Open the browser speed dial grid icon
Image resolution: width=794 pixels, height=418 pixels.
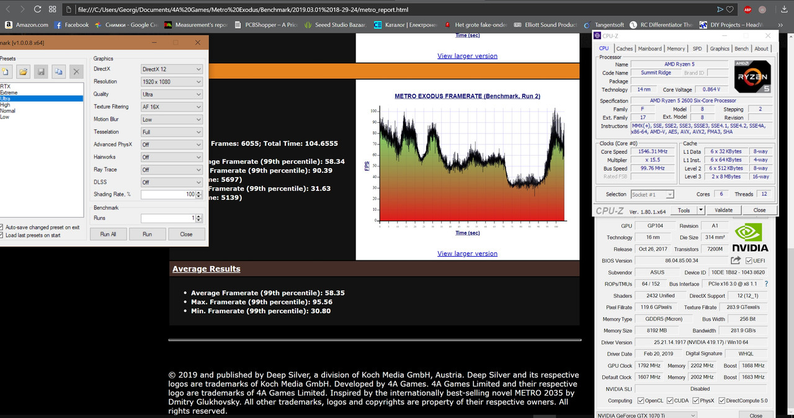(x=52, y=10)
